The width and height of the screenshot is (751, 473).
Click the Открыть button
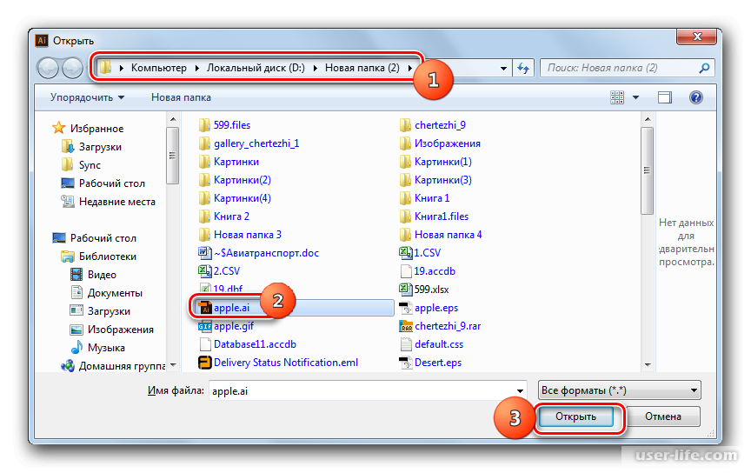coord(575,416)
